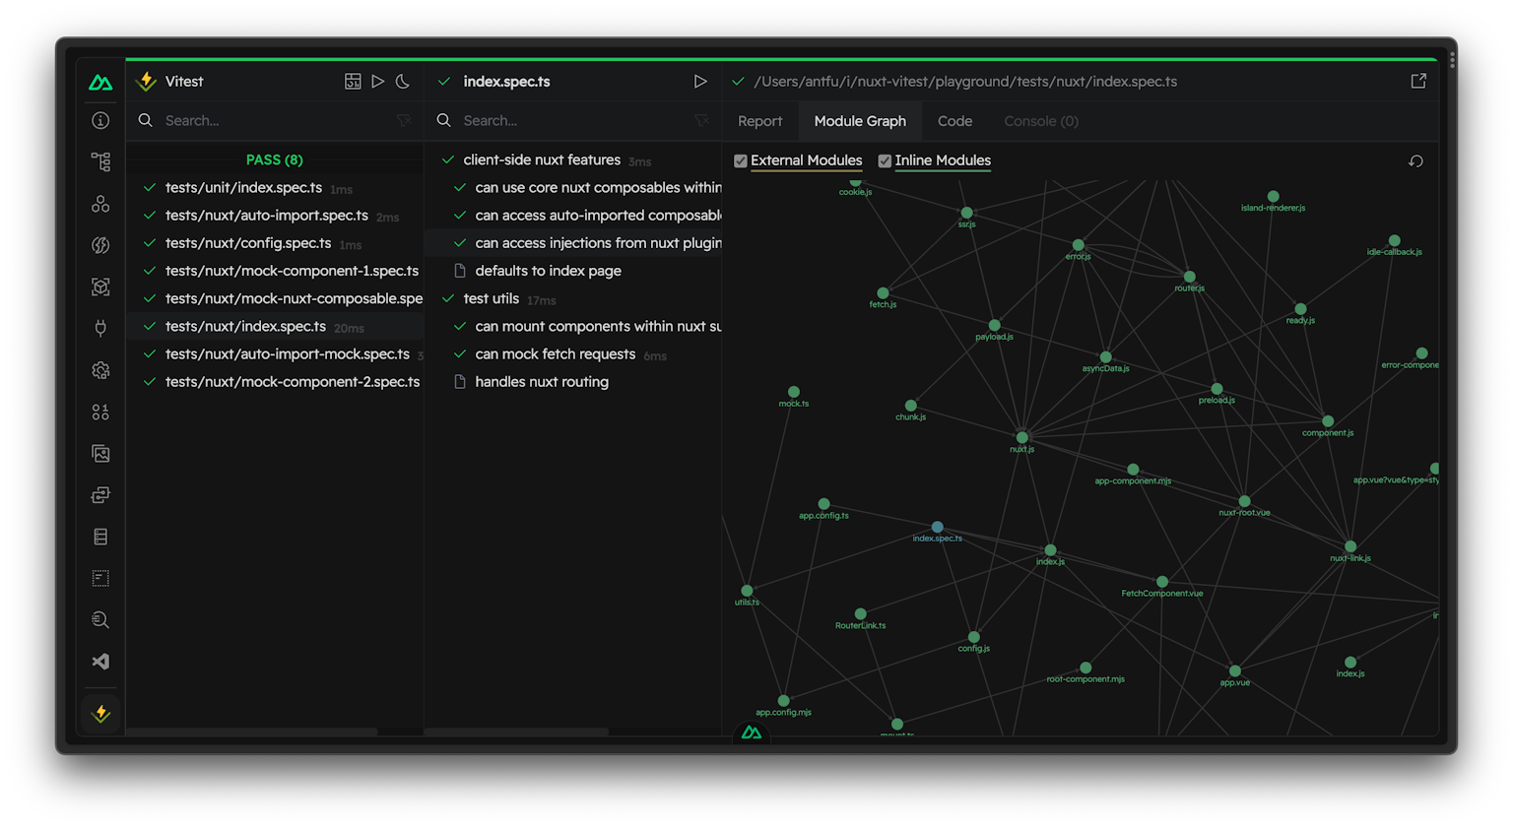Toggle the External Modules checkbox
The width and height of the screenshot is (1513, 828).
tap(741, 161)
